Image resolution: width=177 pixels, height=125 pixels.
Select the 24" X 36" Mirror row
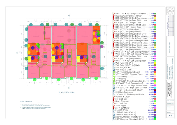point(135,108)
